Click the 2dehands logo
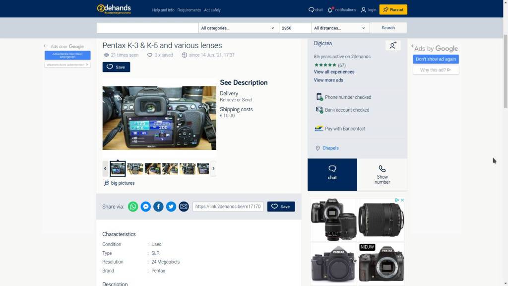This screenshot has width=508, height=286. tap(114, 9)
